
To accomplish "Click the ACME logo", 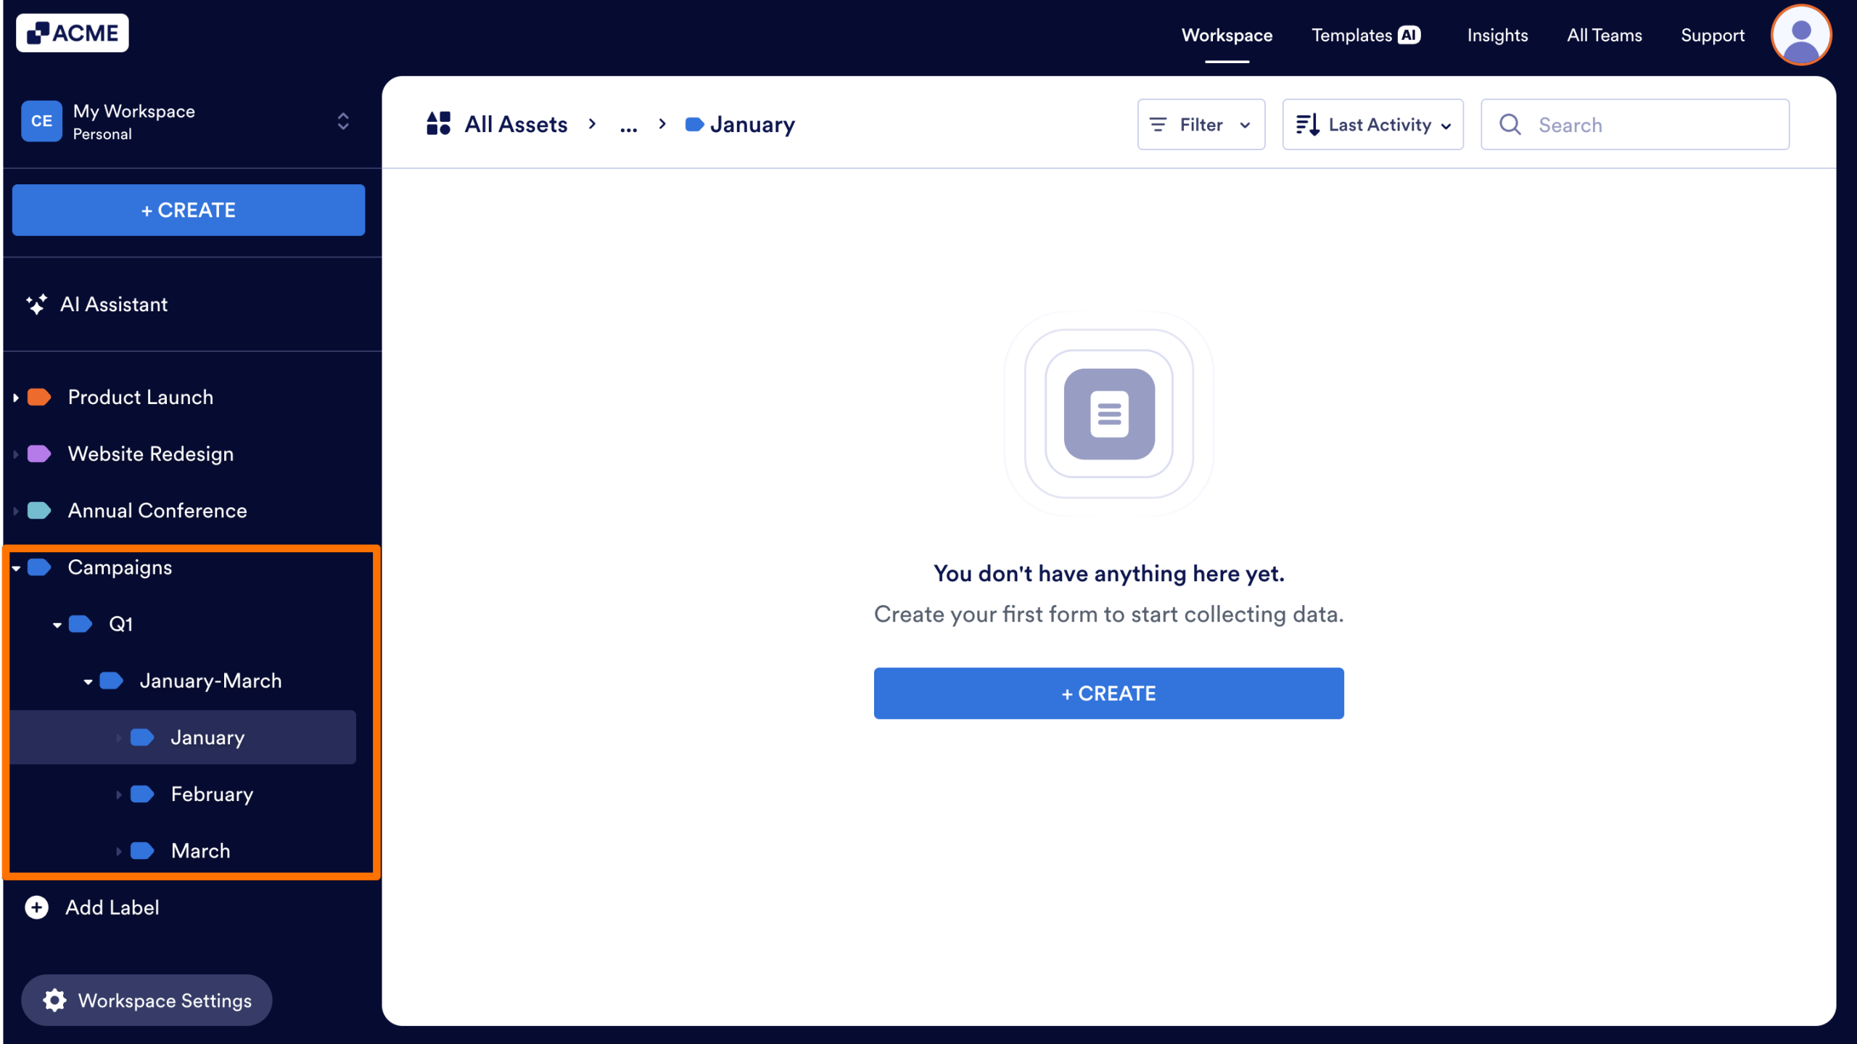I will (x=72, y=33).
